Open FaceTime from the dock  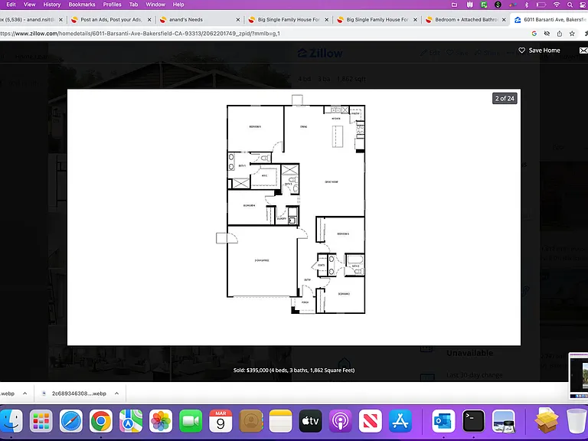(x=191, y=421)
